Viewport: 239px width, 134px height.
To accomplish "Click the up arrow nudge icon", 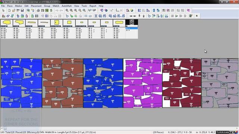I will pyautogui.click(x=143, y=16).
